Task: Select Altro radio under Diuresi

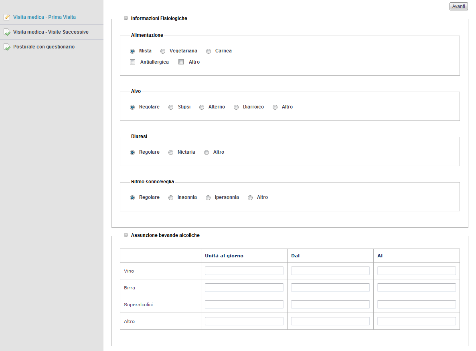Action: pyautogui.click(x=207, y=152)
